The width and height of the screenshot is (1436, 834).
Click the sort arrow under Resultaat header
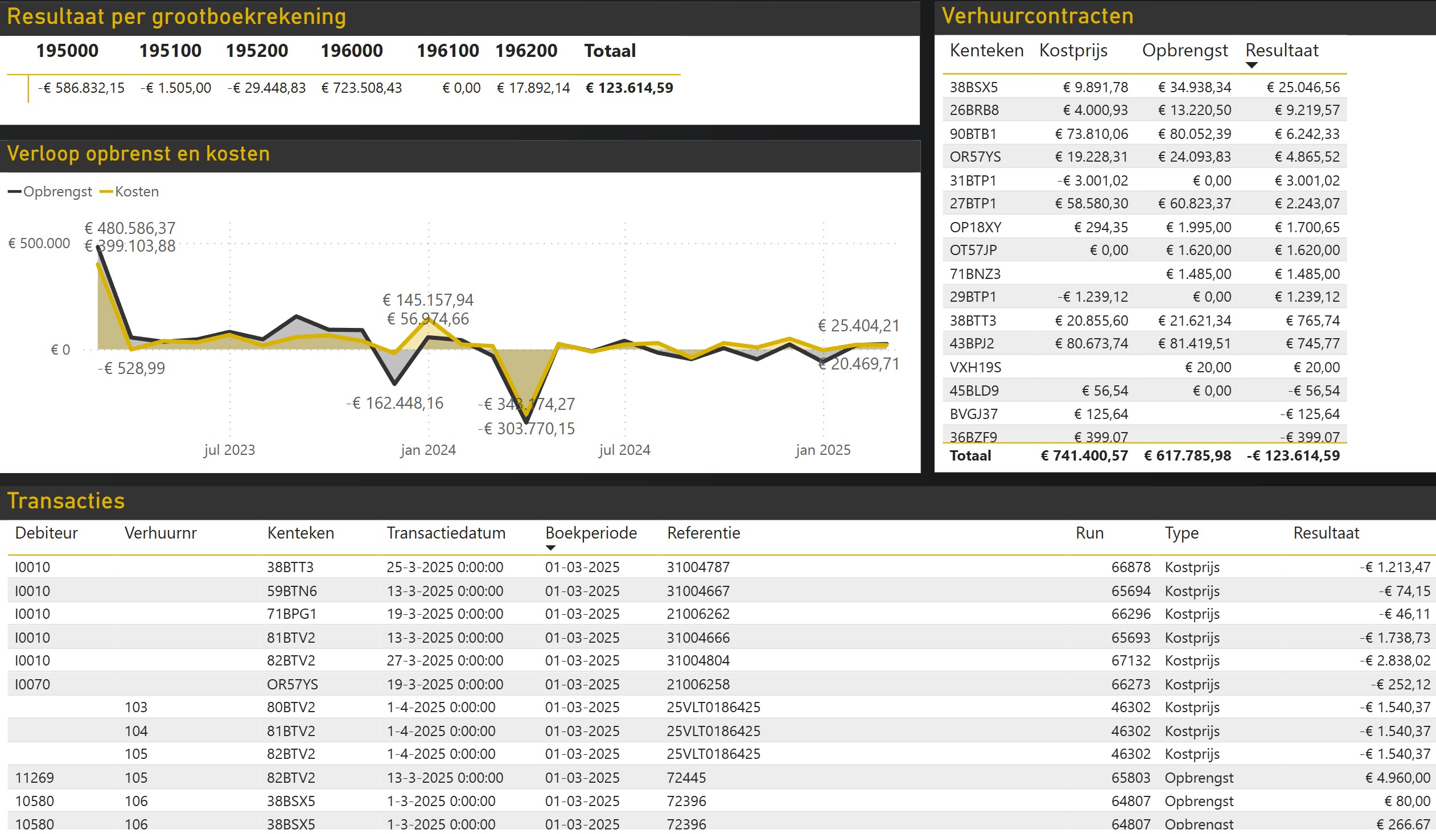[1252, 65]
